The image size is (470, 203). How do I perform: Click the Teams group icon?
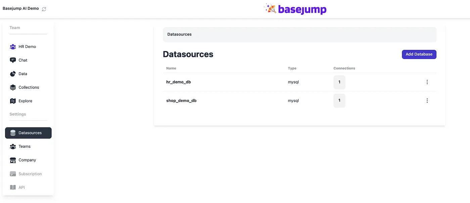point(13,146)
